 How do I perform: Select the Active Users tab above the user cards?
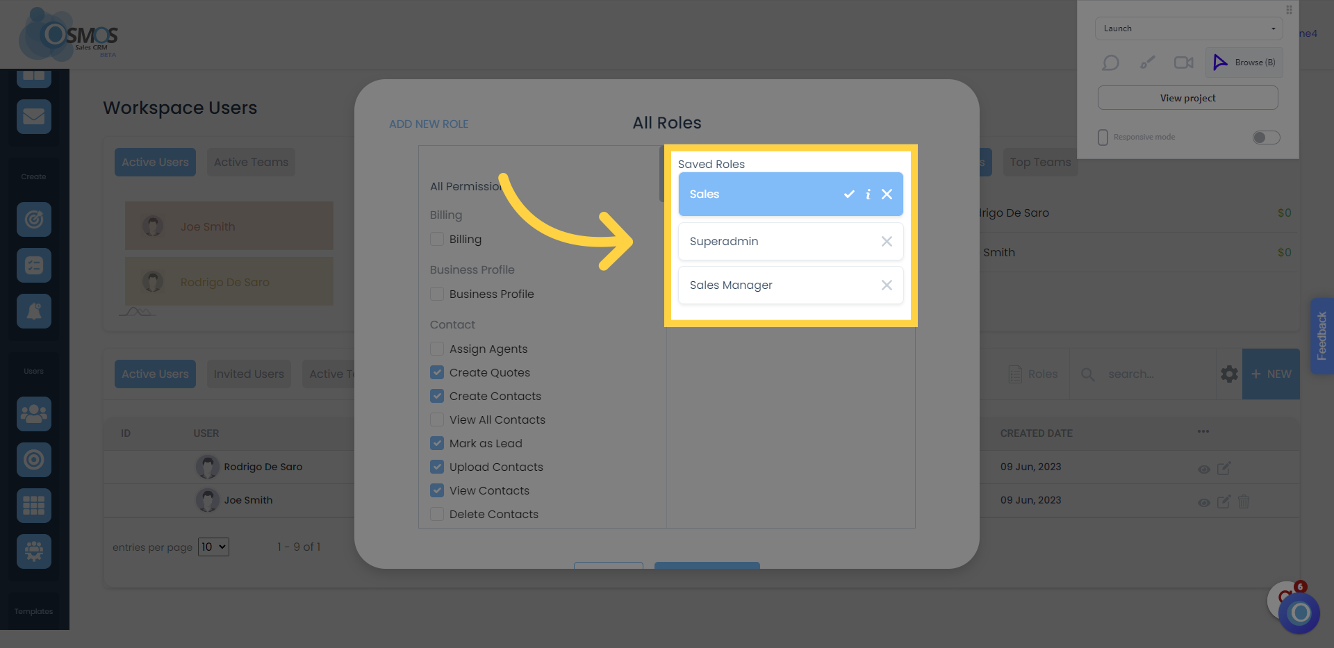(x=155, y=163)
